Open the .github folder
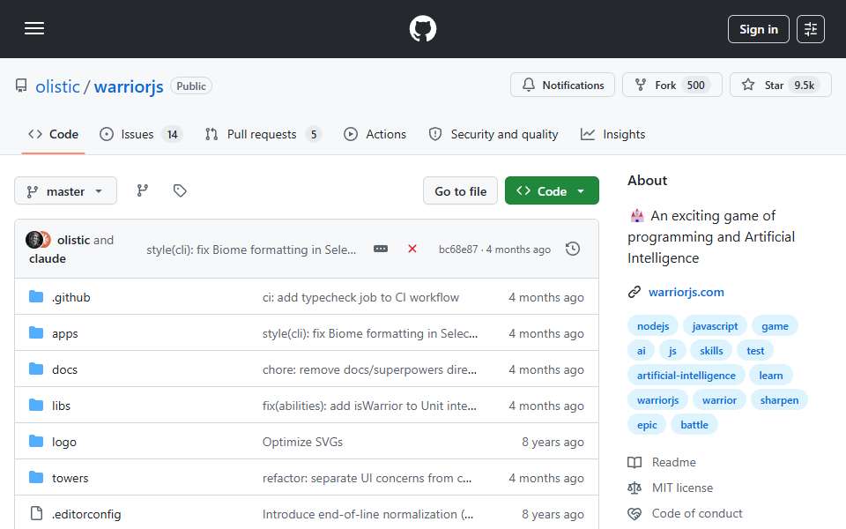846x529 pixels. pos(71,297)
